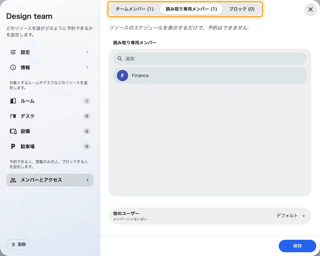
Task: Click the 駐車場 count badge 0
Action: pos(87,146)
